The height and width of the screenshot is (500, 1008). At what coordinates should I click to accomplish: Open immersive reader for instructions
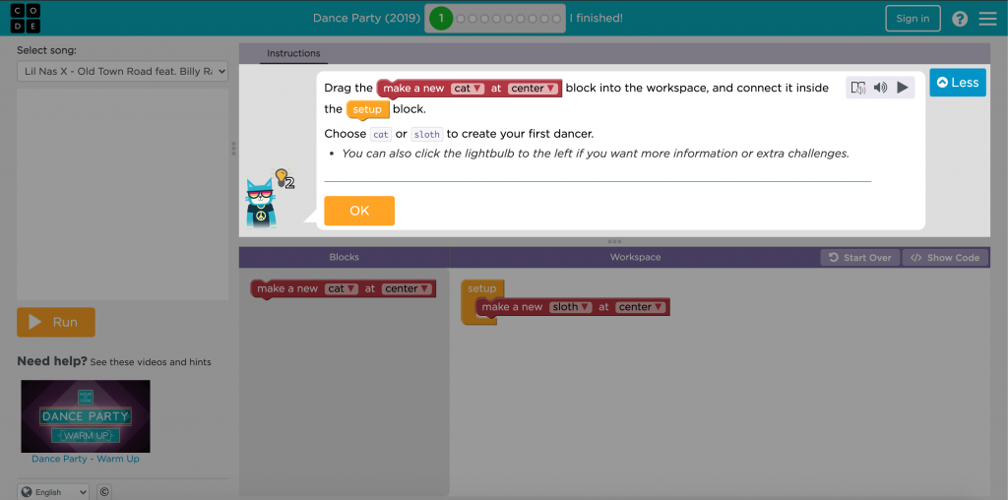858,88
